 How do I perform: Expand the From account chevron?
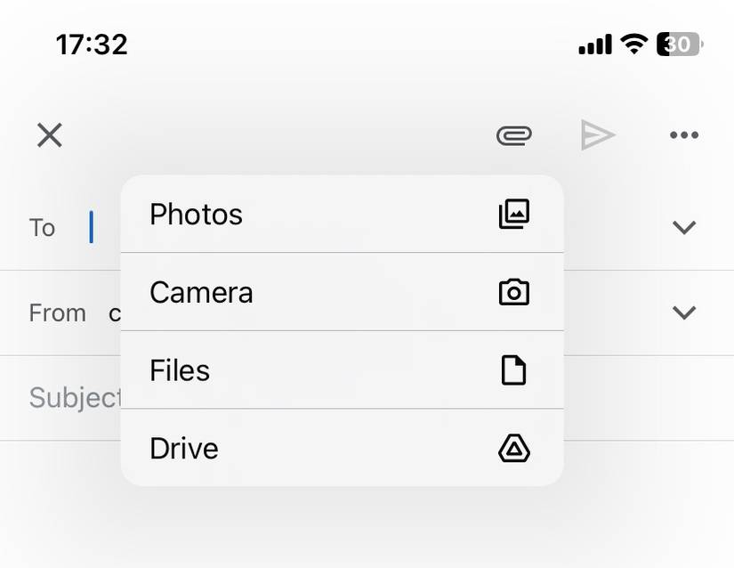683,312
